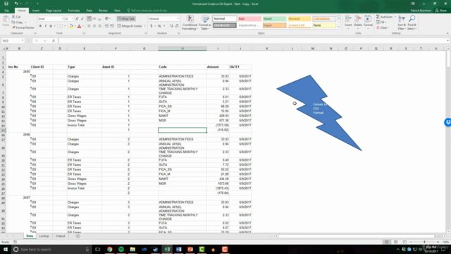Open Format as Table menu
The width and height of the screenshot is (451, 254).
pyautogui.click(x=205, y=23)
